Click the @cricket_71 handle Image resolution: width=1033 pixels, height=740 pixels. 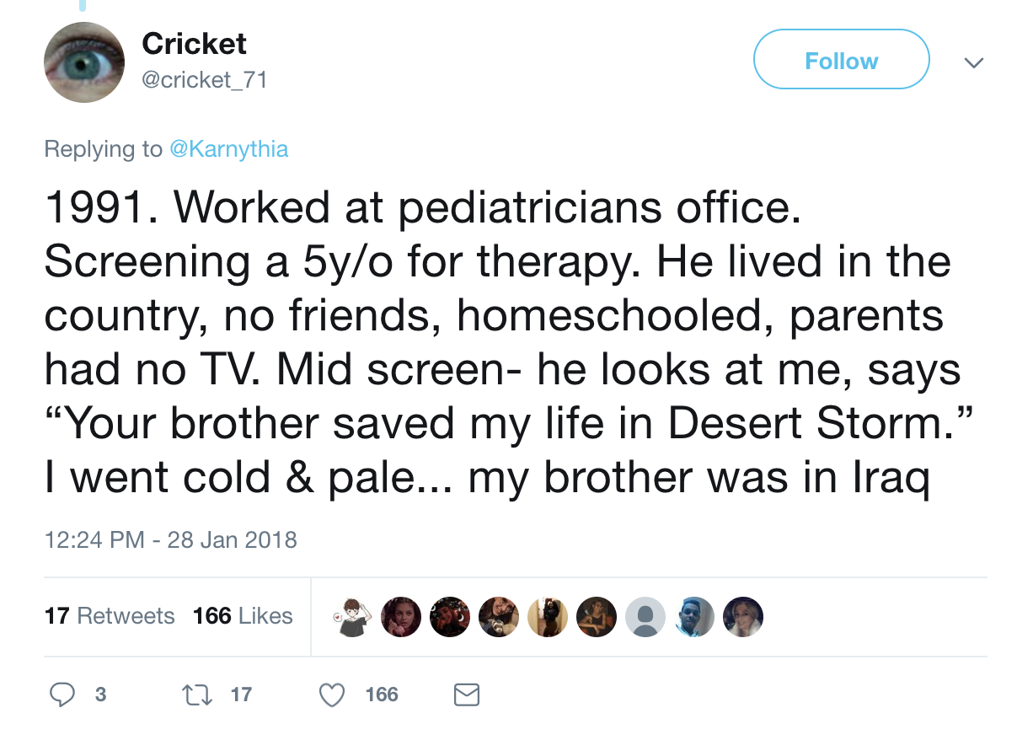coord(205,79)
